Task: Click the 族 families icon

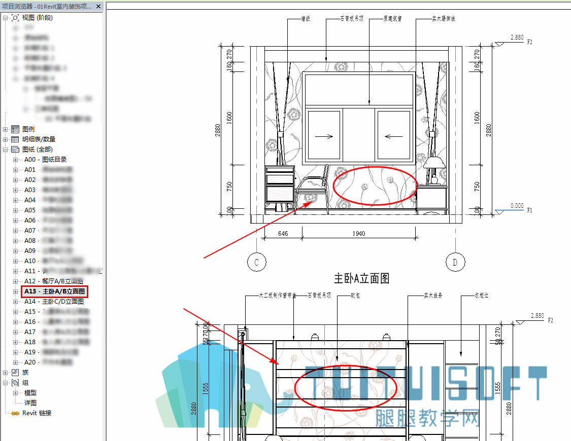Action: click(15, 372)
